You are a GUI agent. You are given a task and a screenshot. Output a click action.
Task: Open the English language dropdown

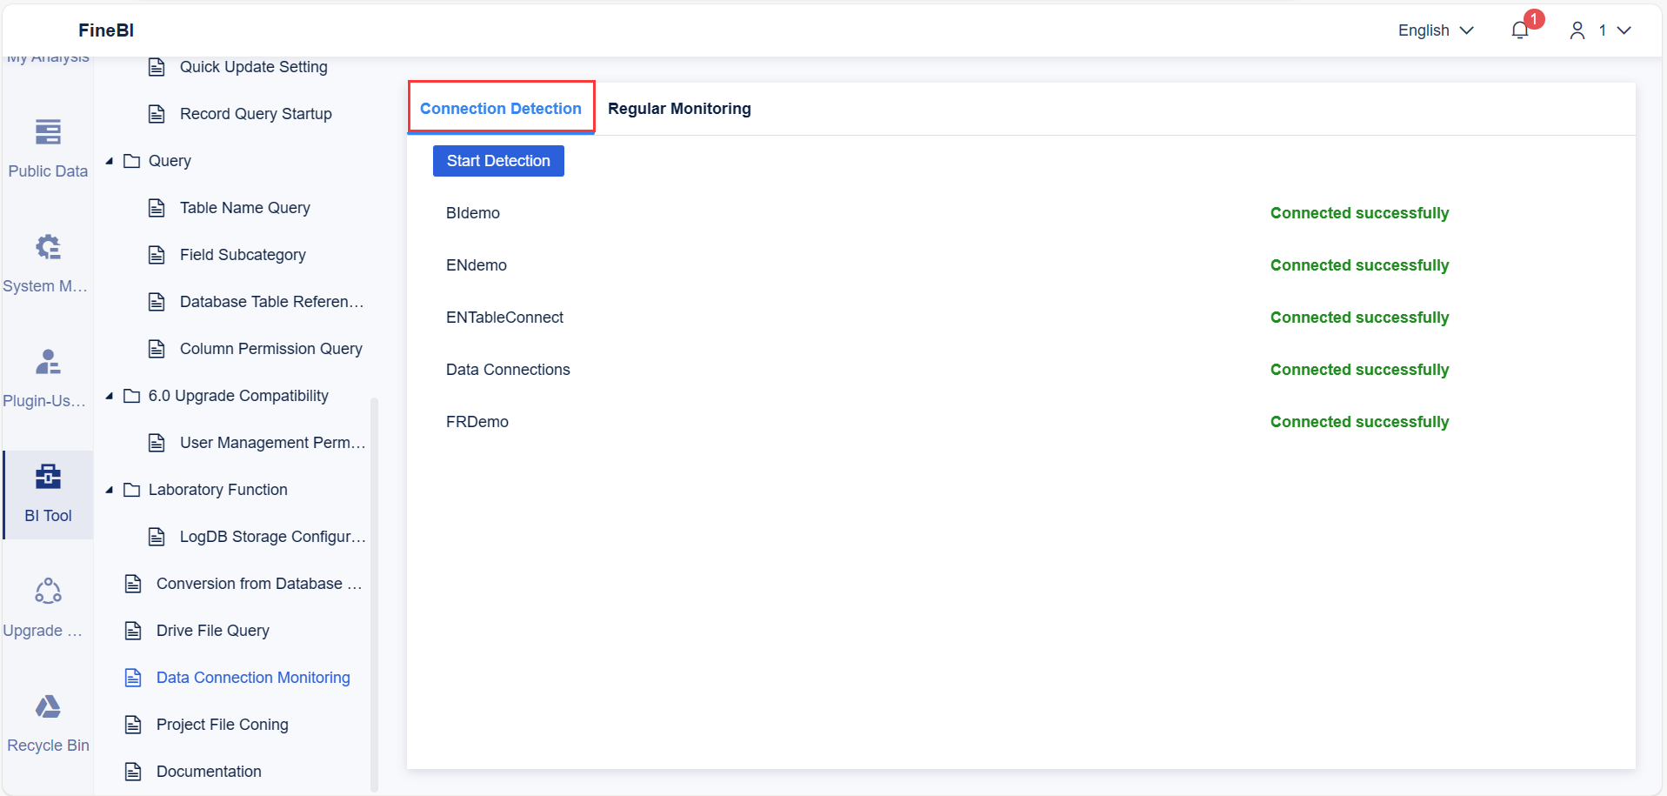pos(1435,30)
